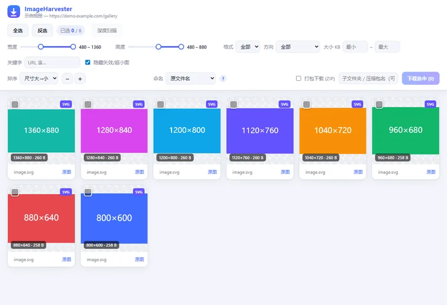The width and height of the screenshot is (447, 305).
Task: Click the SVG badge on the 880×640 card
Action: coord(66,192)
